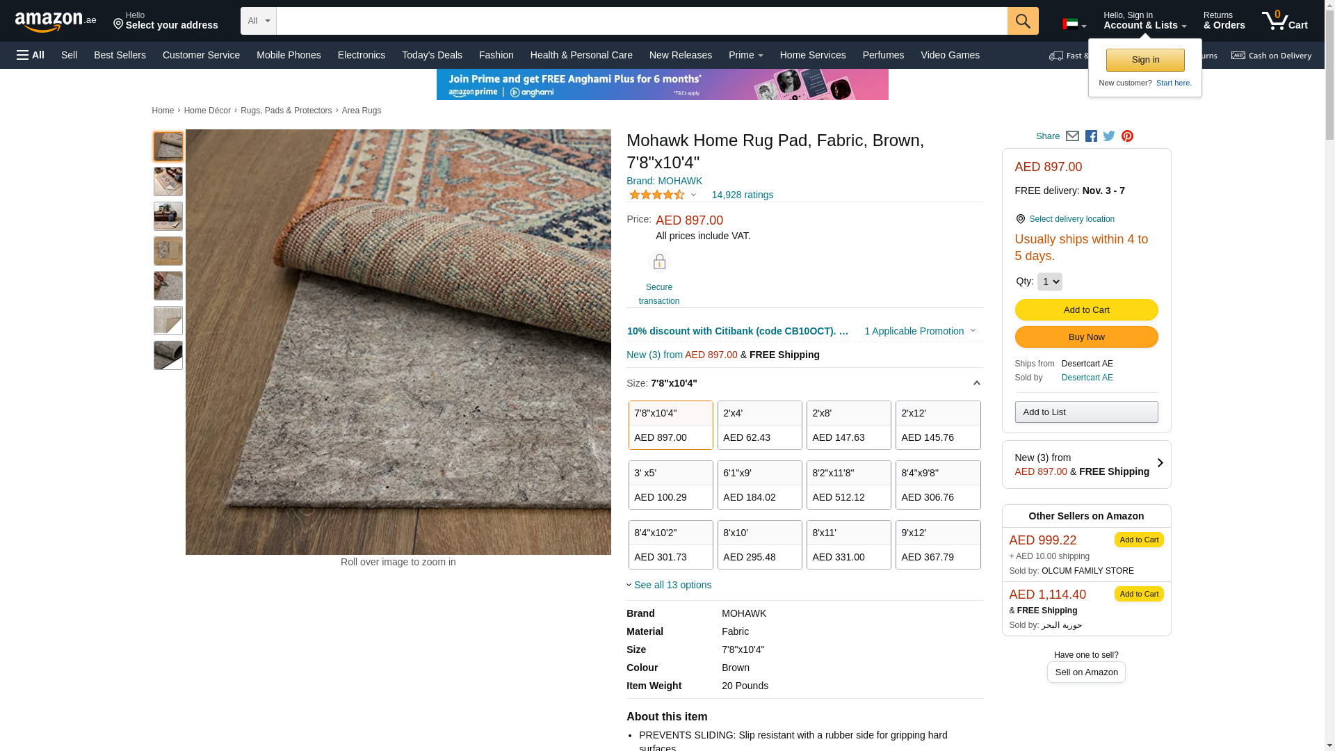Image resolution: width=1335 pixels, height=751 pixels.
Task: Choose the 8'x10' size option
Action: point(759,544)
